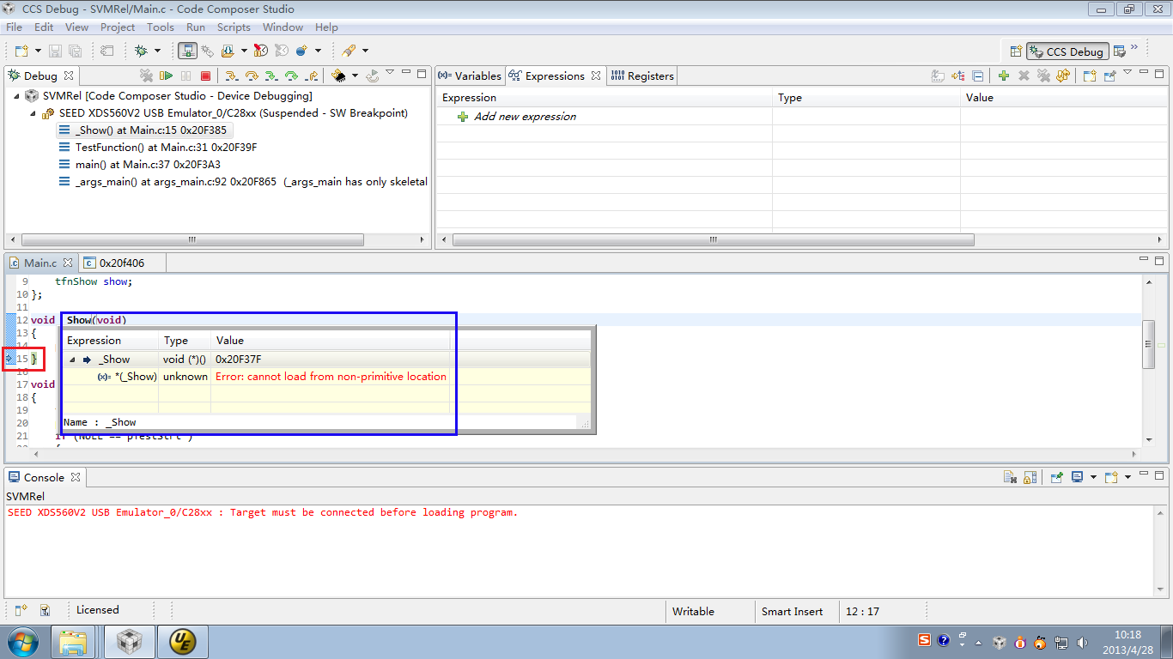Click the CCS Debug perspective button
This screenshot has height=659, width=1173.
pos(1068,51)
